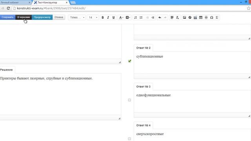This screenshot has height=141, width=251.
Task: Insert video clip icon
Action: (x=195, y=17)
